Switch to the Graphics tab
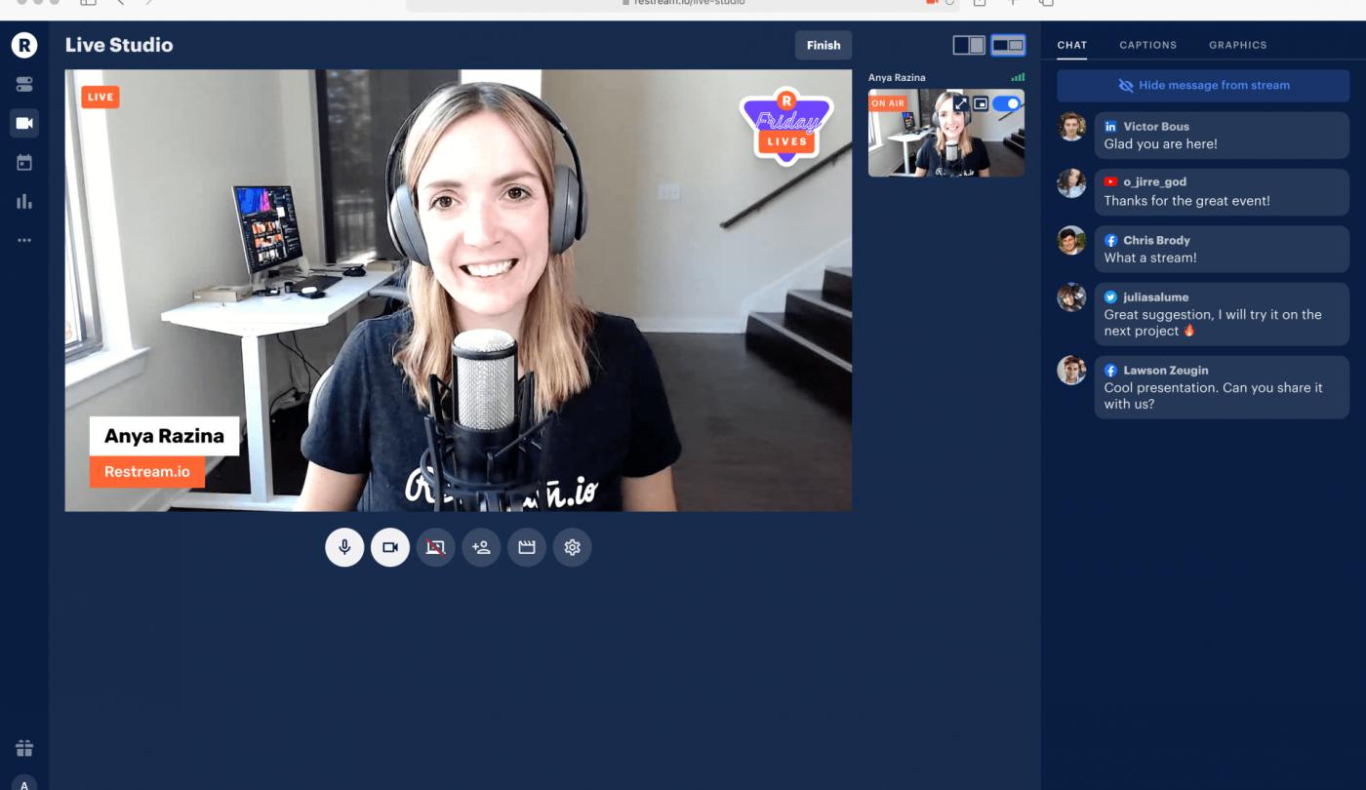 pyautogui.click(x=1237, y=45)
